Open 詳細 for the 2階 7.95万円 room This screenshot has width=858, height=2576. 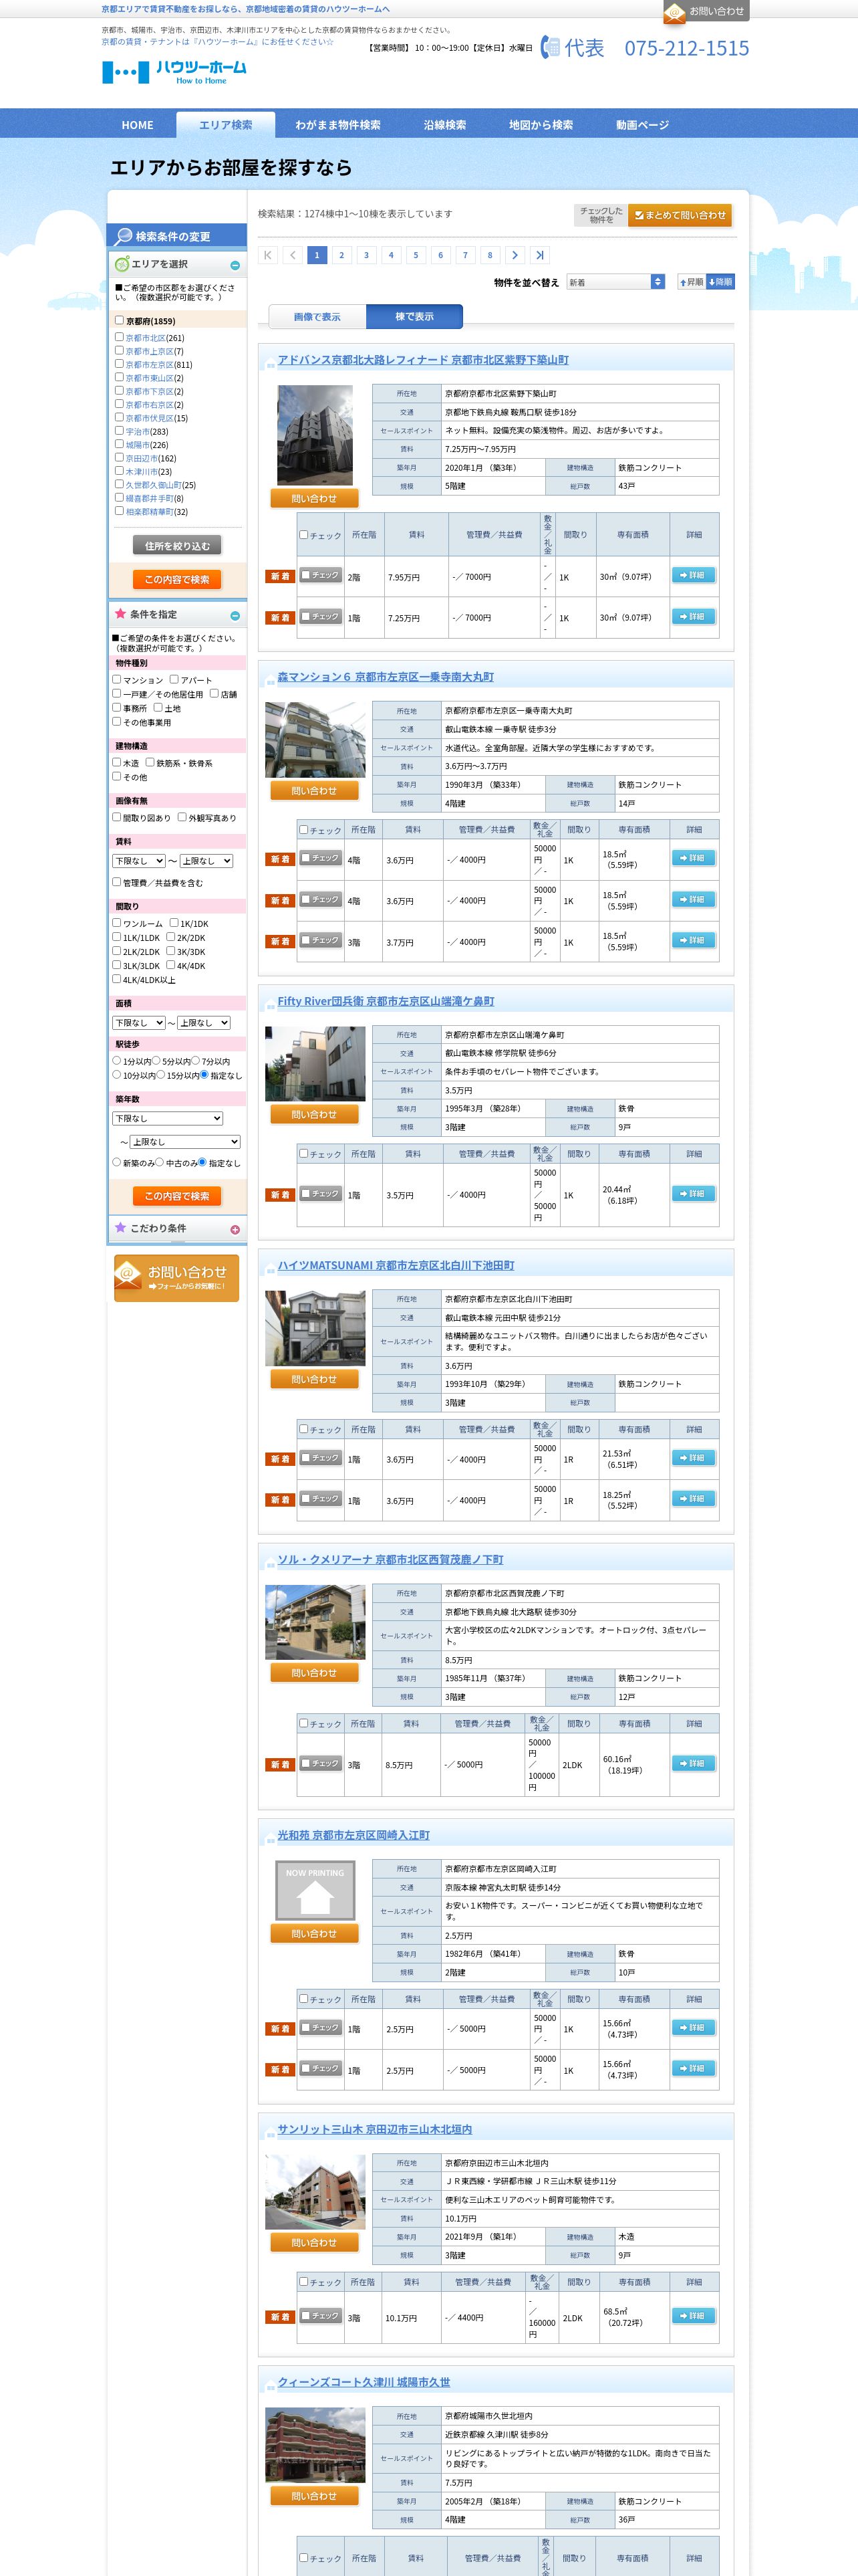pyautogui.click(x=694, y=575)
